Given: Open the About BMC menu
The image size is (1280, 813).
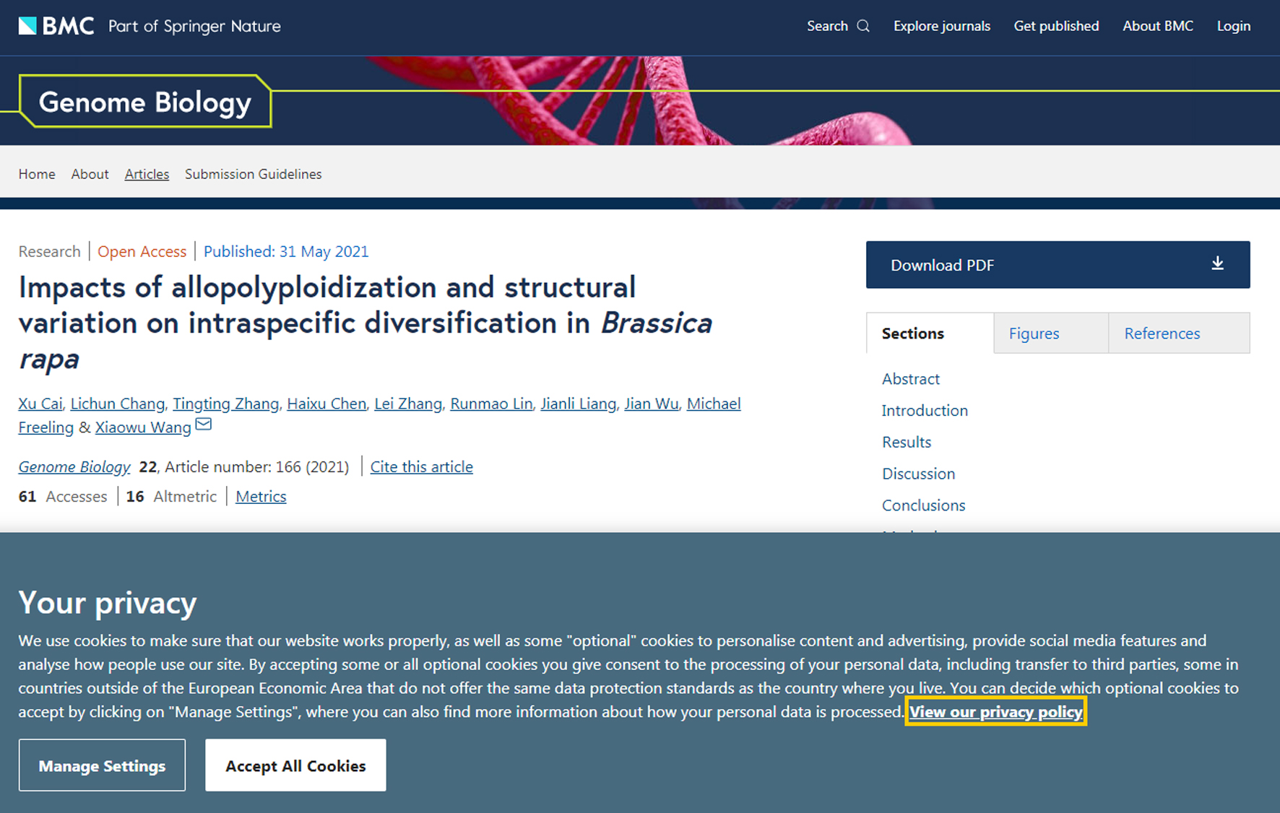Looking at the screenshot, I should (x=1157, y=26).
